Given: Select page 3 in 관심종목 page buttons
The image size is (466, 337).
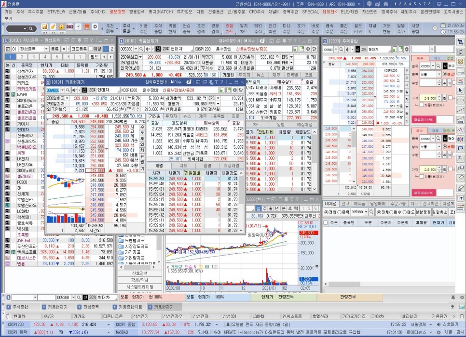Looking at the screenshot, I should tap(33, 57).
